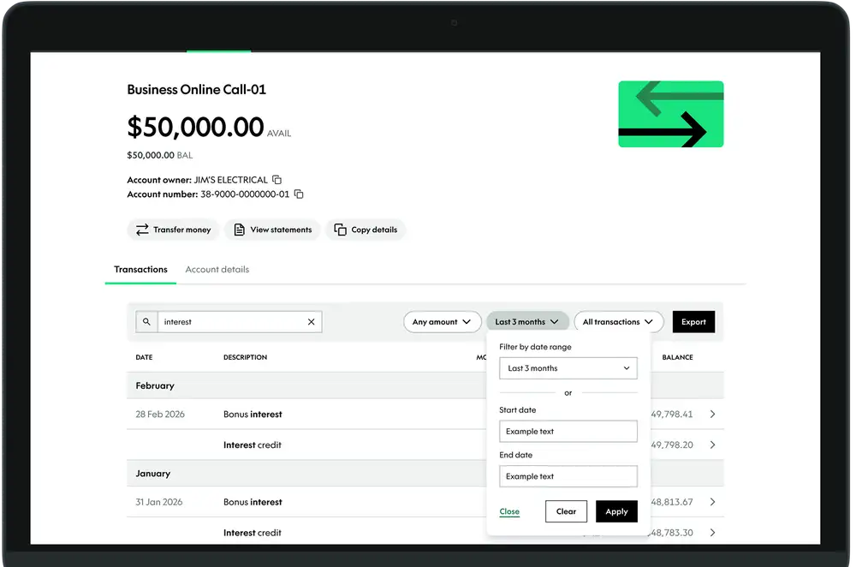Screen dimensions: 856x567
Task: Click the DATE column header
Action: [x=144, y=357]
